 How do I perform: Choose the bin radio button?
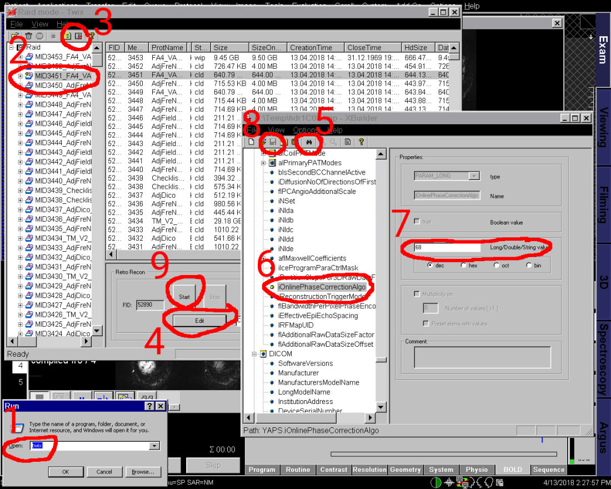pos(529,266)
